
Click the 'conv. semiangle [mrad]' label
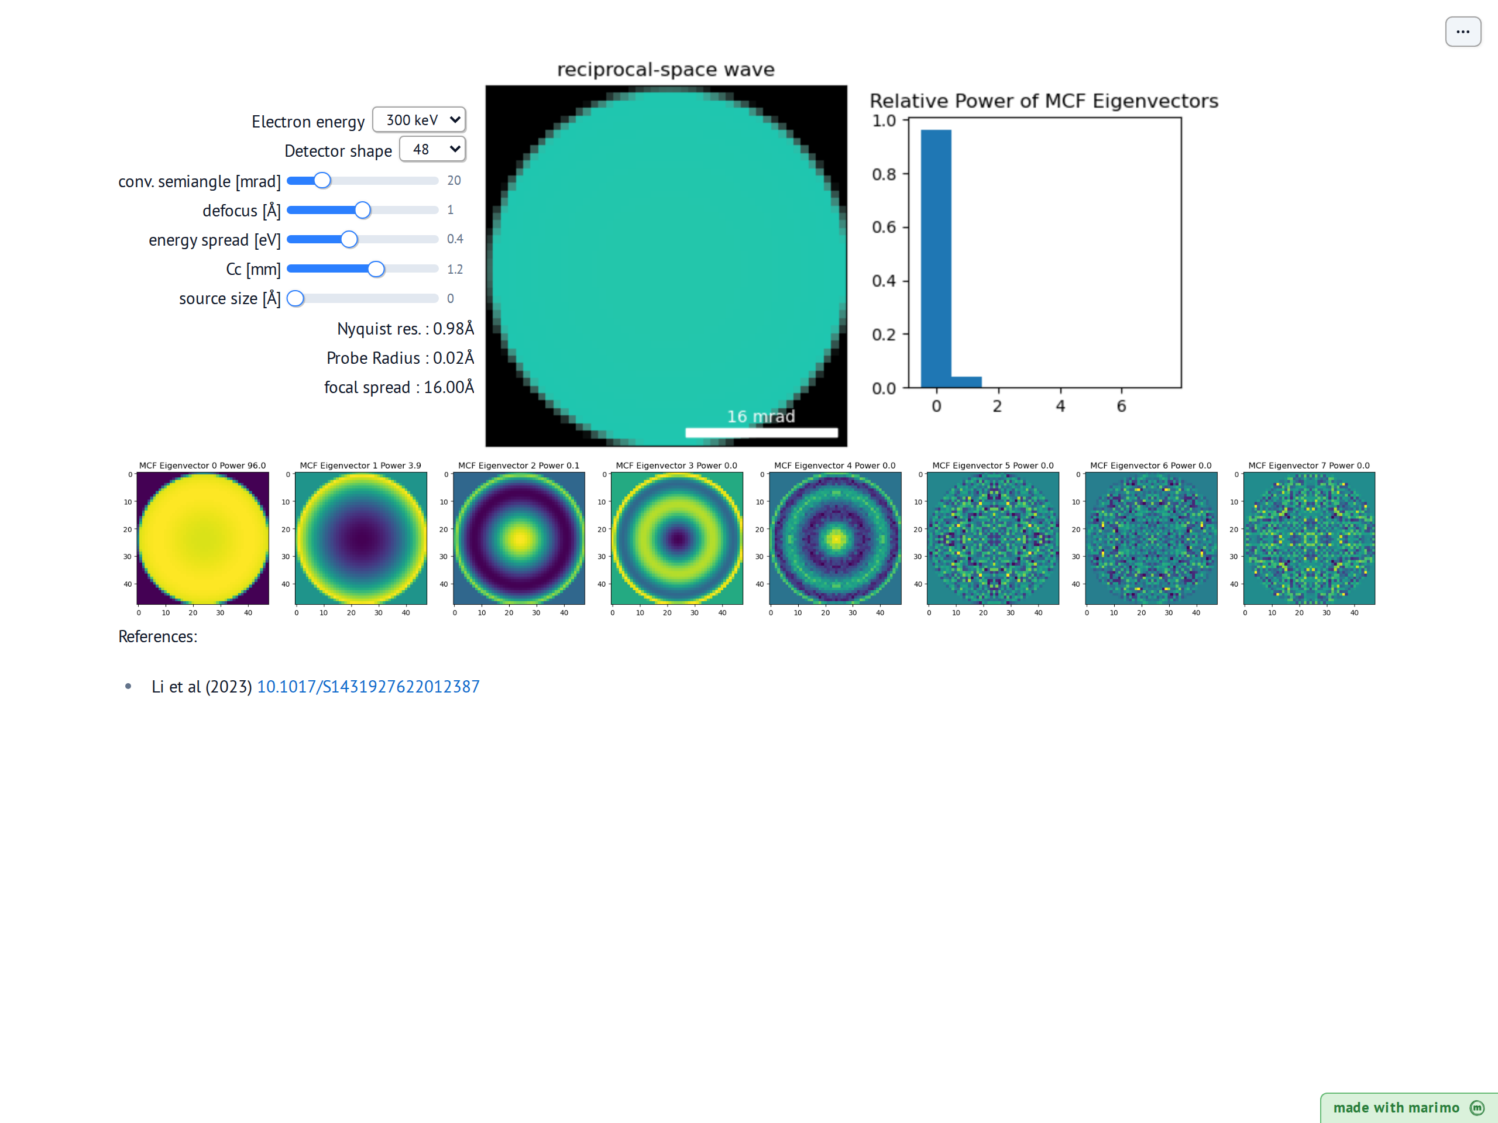click(x=200, y=181)
